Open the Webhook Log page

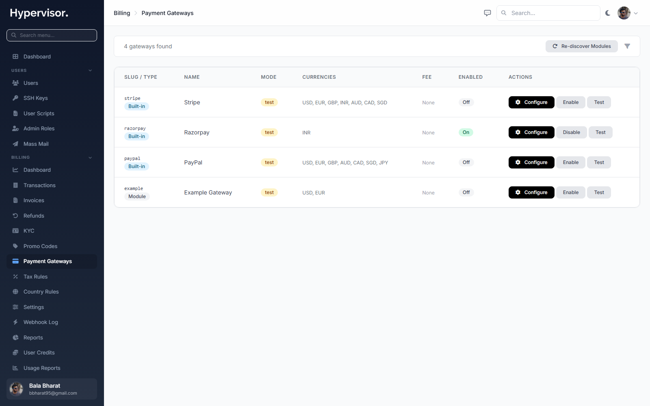coord(52,322)
